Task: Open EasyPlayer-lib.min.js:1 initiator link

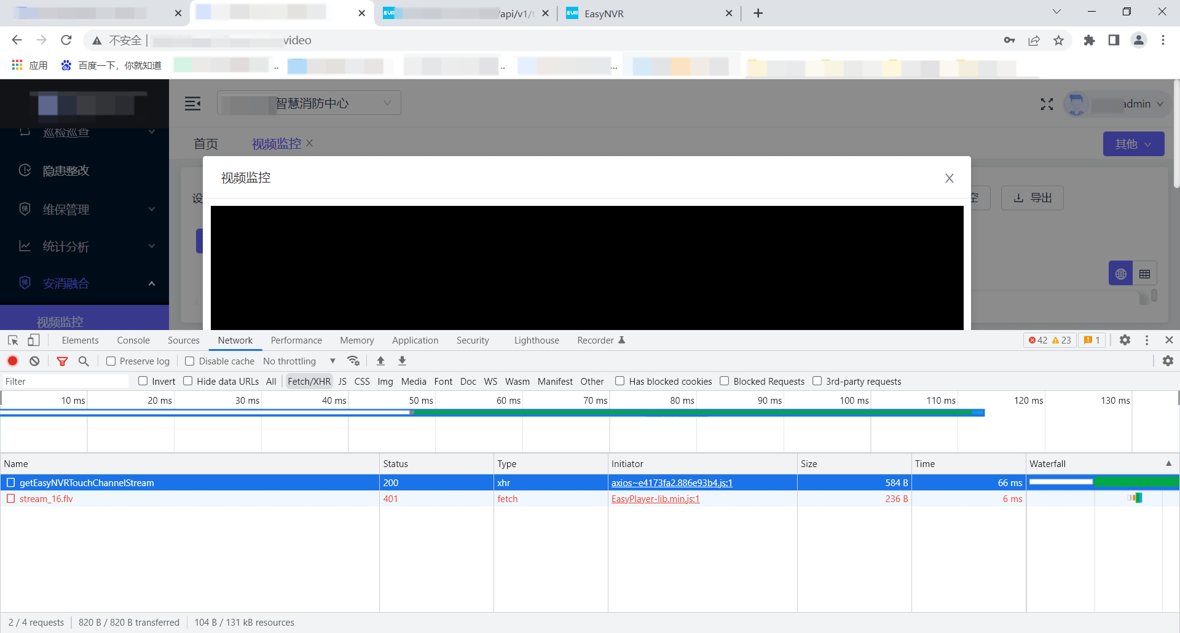Action: [655, 499]
